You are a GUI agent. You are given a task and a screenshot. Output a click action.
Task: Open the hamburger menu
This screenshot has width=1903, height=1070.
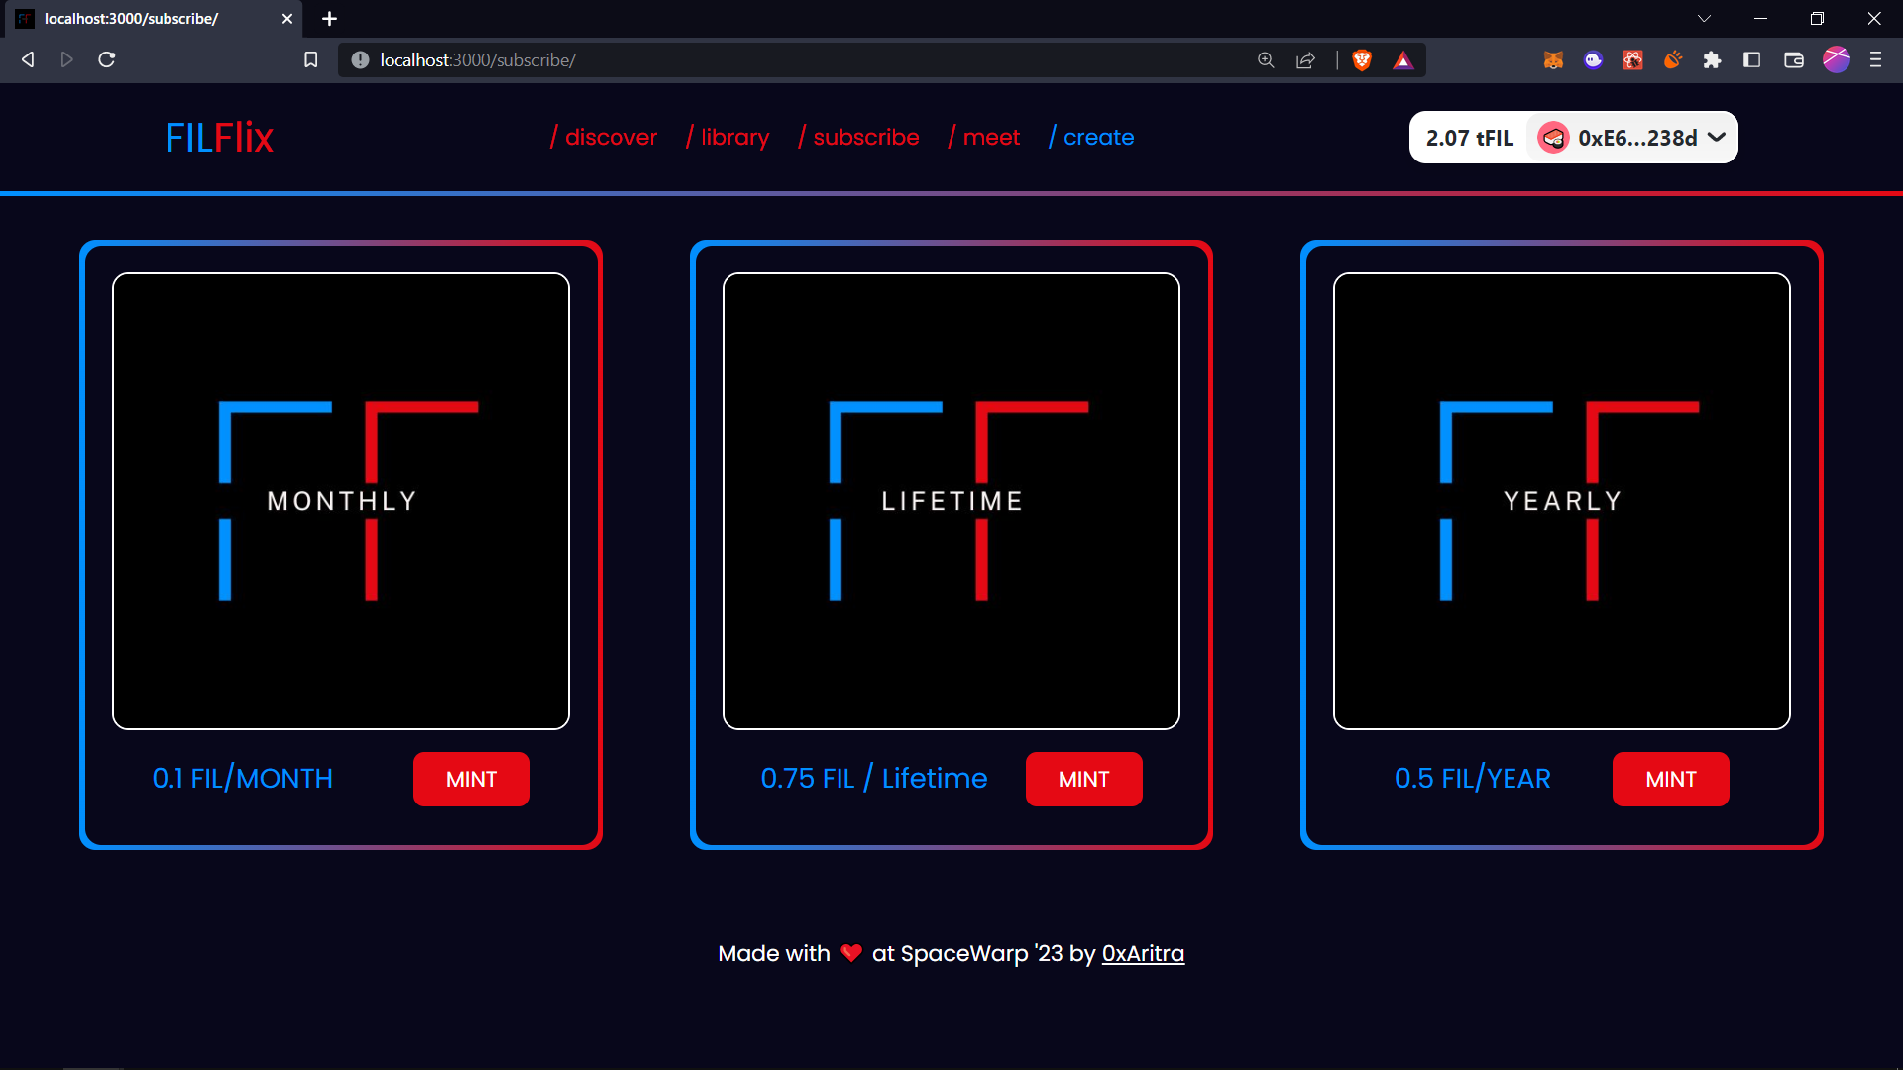1876,59
